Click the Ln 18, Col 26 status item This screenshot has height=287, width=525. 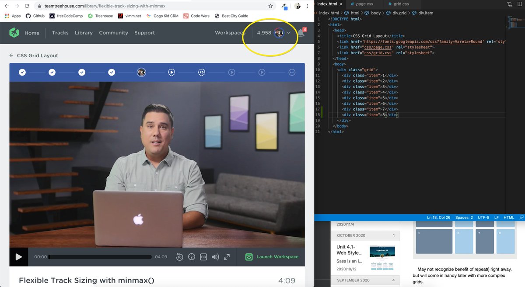(x=438, y=217)
